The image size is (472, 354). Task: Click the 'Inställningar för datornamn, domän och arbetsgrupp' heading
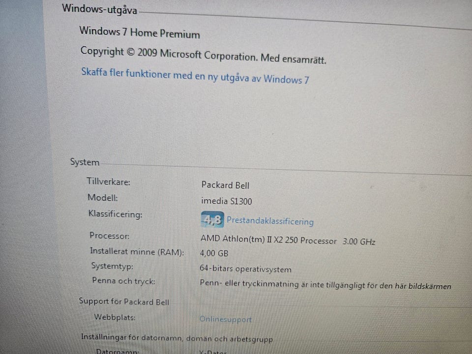pyautogui.click(x=177, y=338)
